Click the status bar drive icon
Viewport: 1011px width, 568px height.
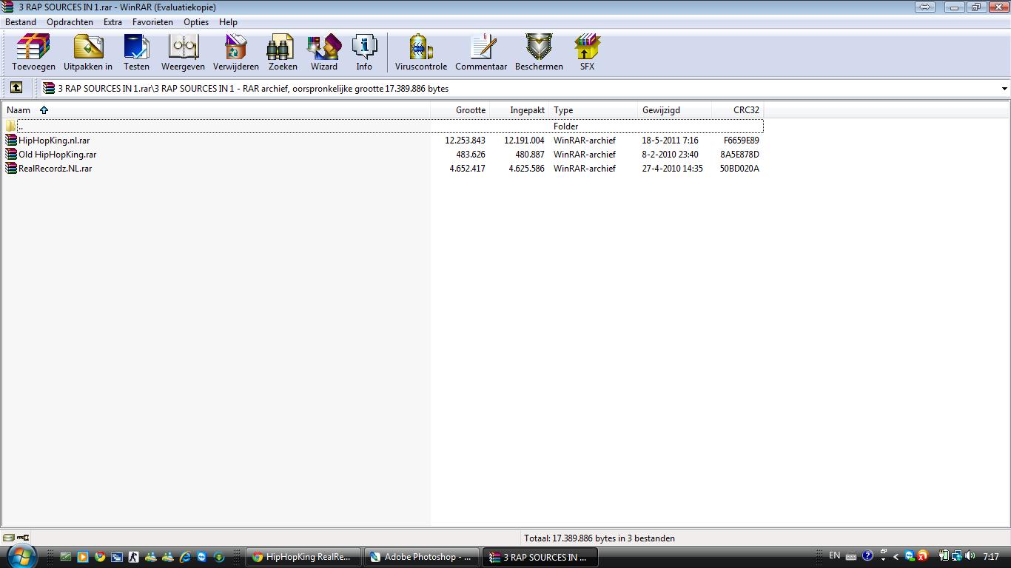[x=8, y=538]
